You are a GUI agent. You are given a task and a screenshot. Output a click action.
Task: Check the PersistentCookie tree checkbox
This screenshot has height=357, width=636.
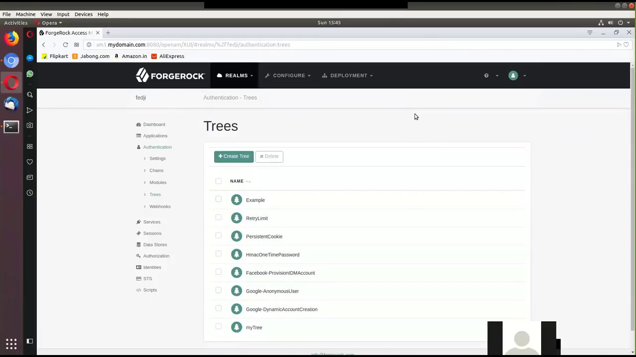(x=219, y=236)
